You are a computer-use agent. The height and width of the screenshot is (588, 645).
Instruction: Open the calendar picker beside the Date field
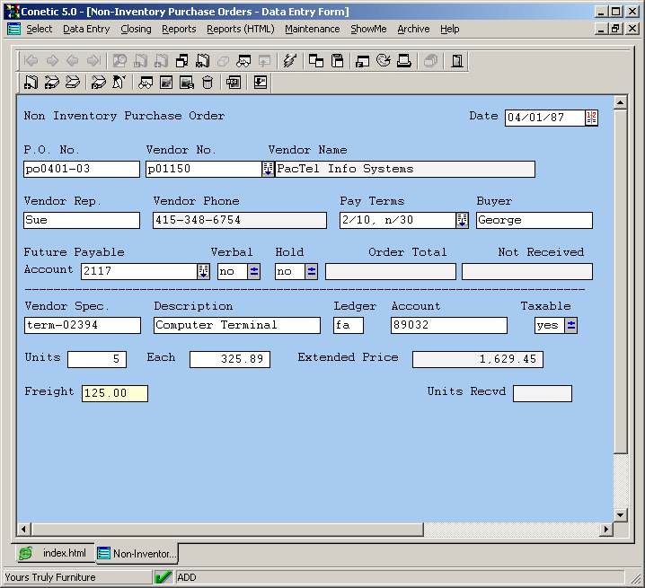[x=591, y=118]
